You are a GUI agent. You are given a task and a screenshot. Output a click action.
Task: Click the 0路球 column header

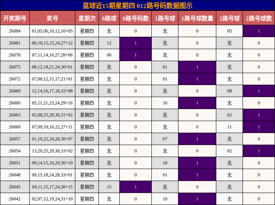(109, 18)
